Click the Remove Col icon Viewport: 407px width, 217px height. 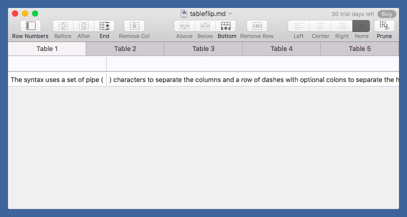pos(134,26)
